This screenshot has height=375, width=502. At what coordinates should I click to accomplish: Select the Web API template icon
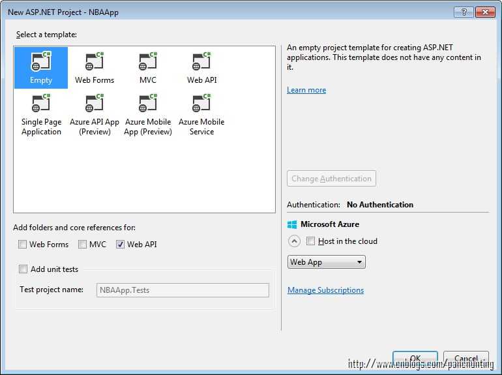[201, 68]
